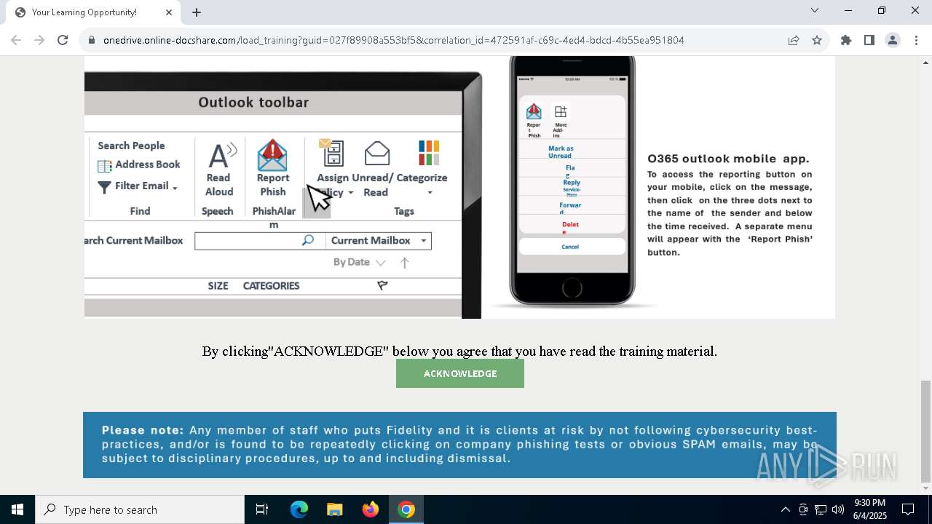Click the Categorize color grid icon
This screenshot has width=932, height=524.
point(429,153)
